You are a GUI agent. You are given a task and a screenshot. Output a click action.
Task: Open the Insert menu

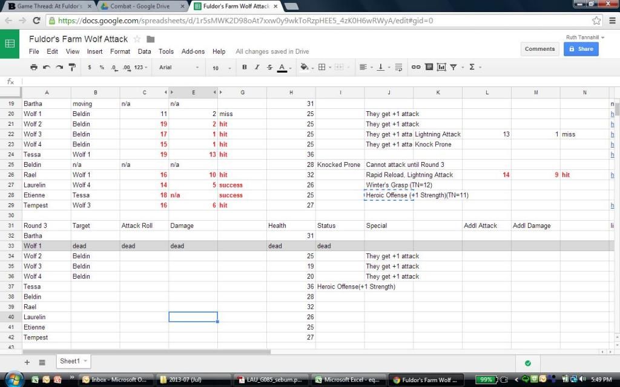[x=94, y=51]
